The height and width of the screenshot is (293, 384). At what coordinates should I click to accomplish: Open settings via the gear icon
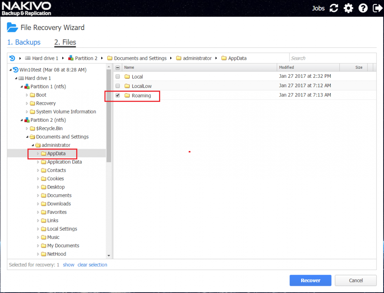coord(348,8)
